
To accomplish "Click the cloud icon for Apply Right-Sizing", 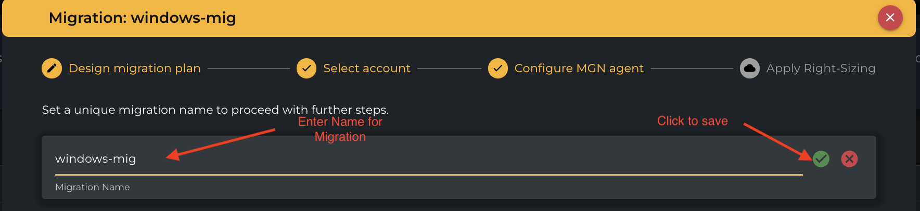I will point(750,68).
